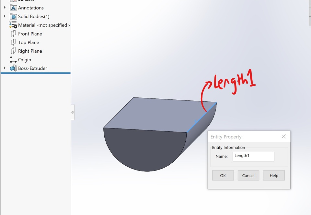Image resolution: width=311 pixels, height=215 pixels.
Task: Select Boss-Extrude1 label in tree
Action: coord(33,68)
